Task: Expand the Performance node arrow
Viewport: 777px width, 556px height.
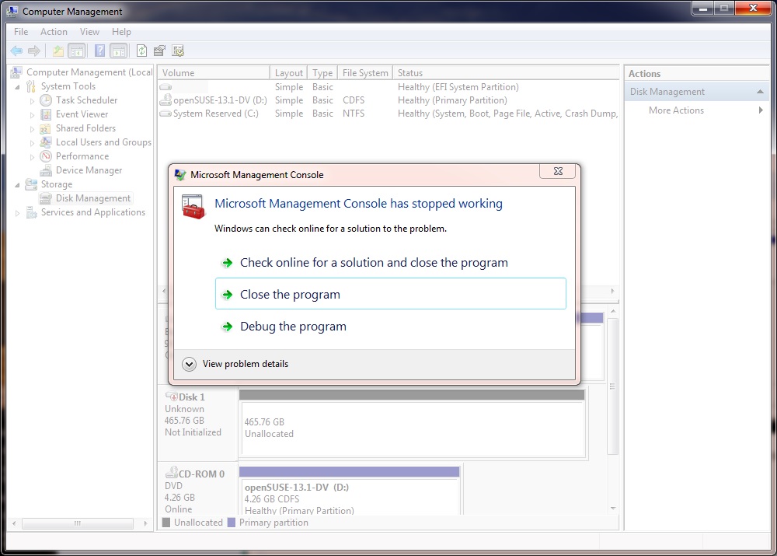Action: (32, 157)
